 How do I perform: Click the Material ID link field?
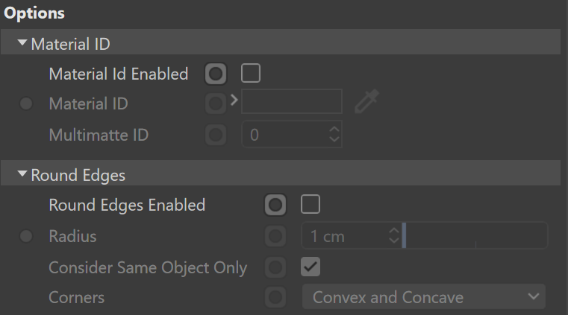292,101
